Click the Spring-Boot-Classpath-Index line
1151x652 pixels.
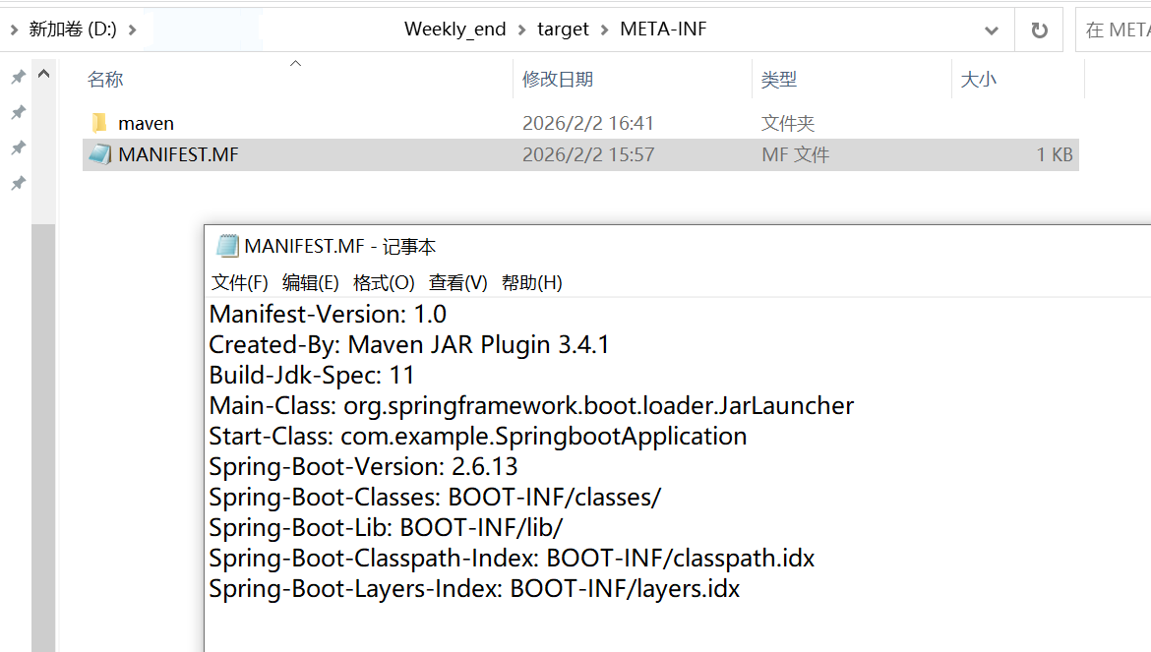click(x=512, y=559)
